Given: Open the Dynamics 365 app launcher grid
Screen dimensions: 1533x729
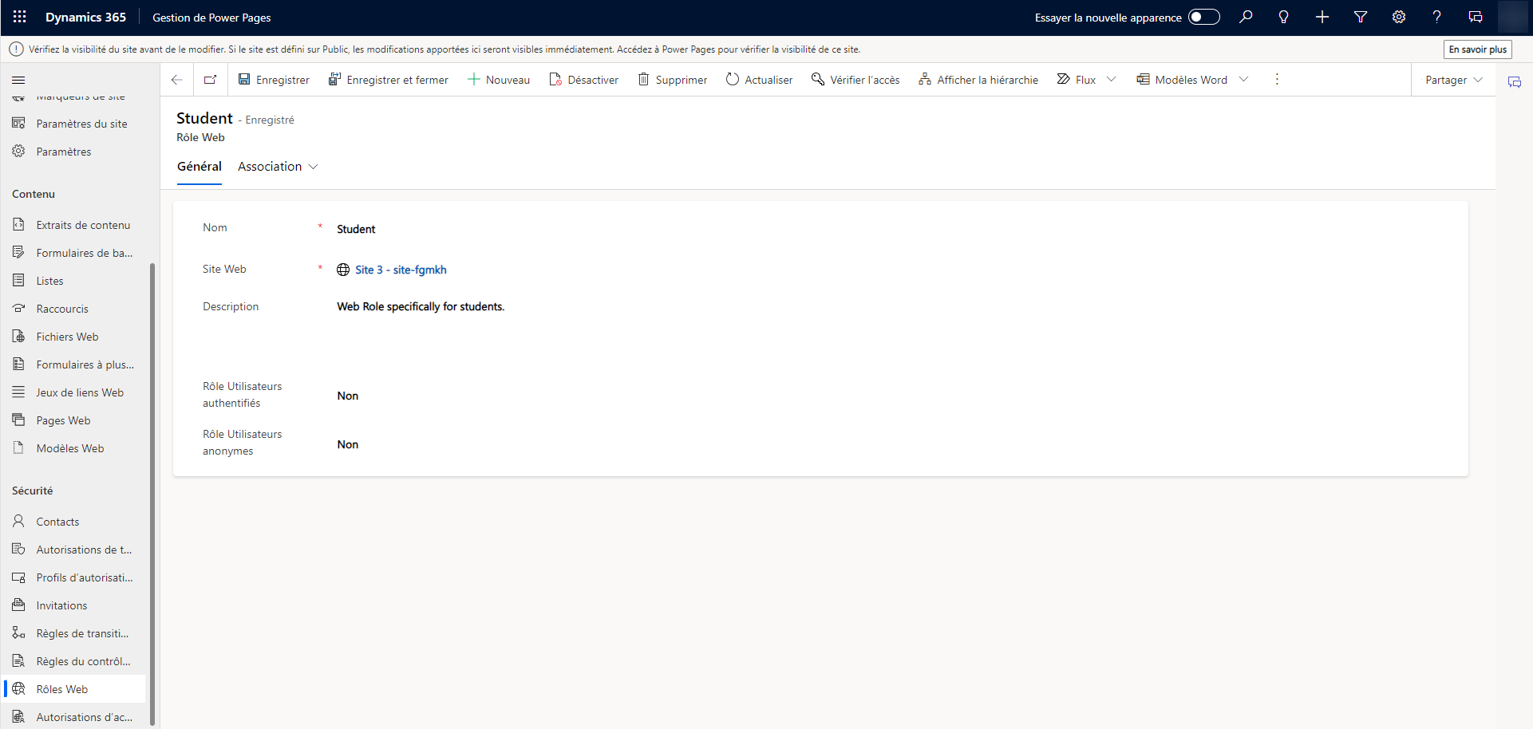Looking at the screenshot, I should click(20, 17).
